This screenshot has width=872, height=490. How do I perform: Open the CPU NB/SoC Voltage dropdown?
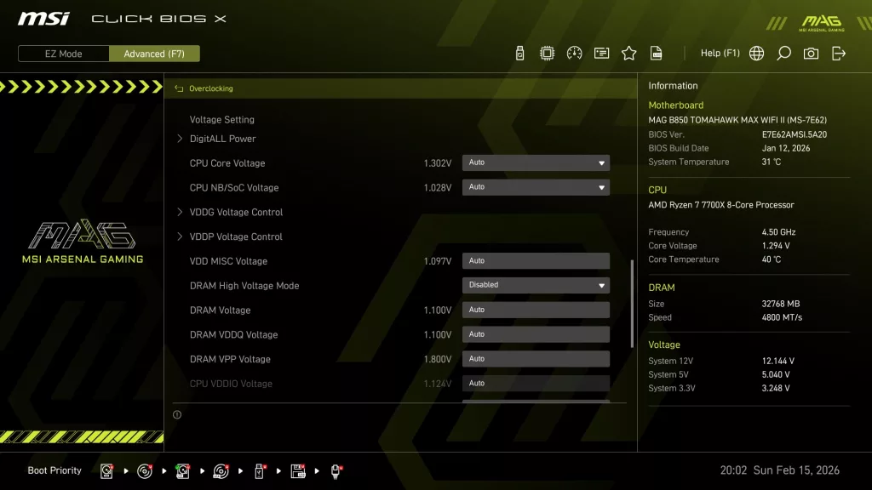pyautogui.click(x=536, y=187)
